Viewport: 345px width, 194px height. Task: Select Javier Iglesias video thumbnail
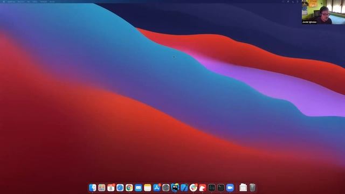pyautogui.click(x=323, y=12)
